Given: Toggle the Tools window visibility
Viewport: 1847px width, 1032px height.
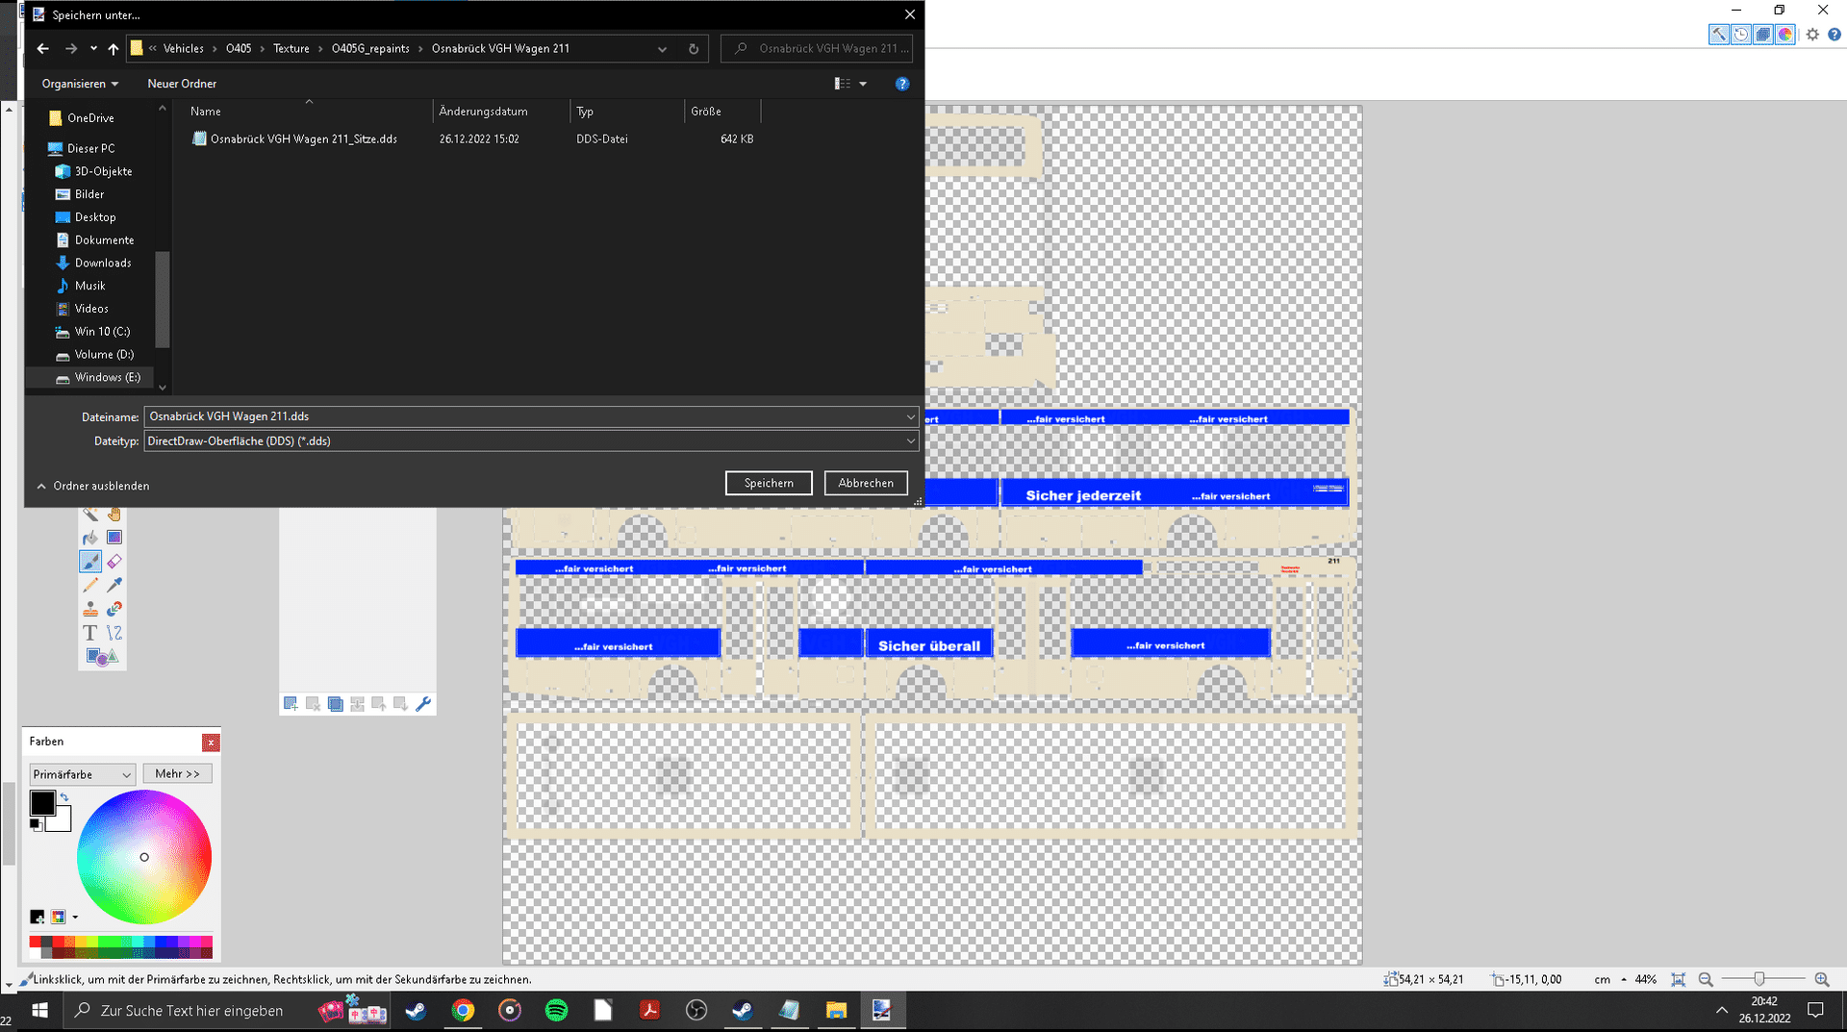Looking at the screenshot, I should tap(1718, 35).
